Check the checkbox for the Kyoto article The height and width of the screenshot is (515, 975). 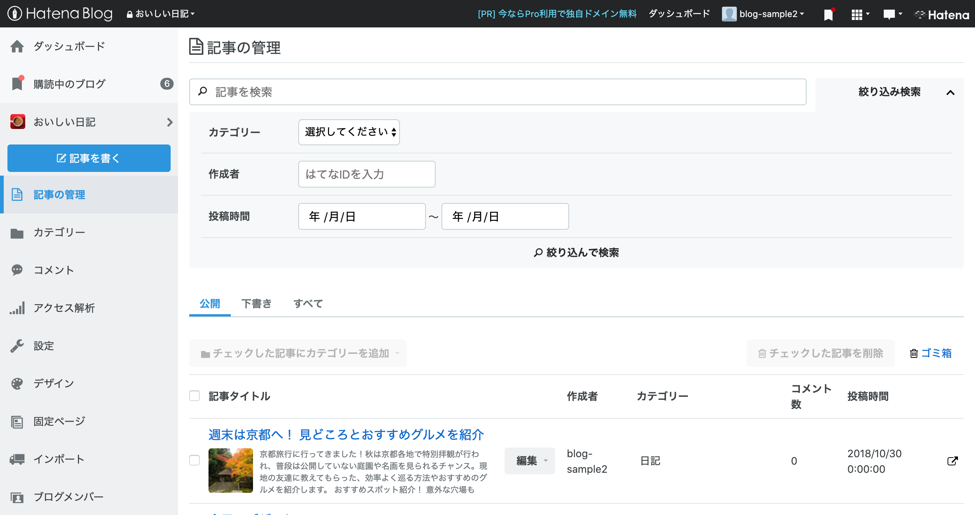point(194,461)
